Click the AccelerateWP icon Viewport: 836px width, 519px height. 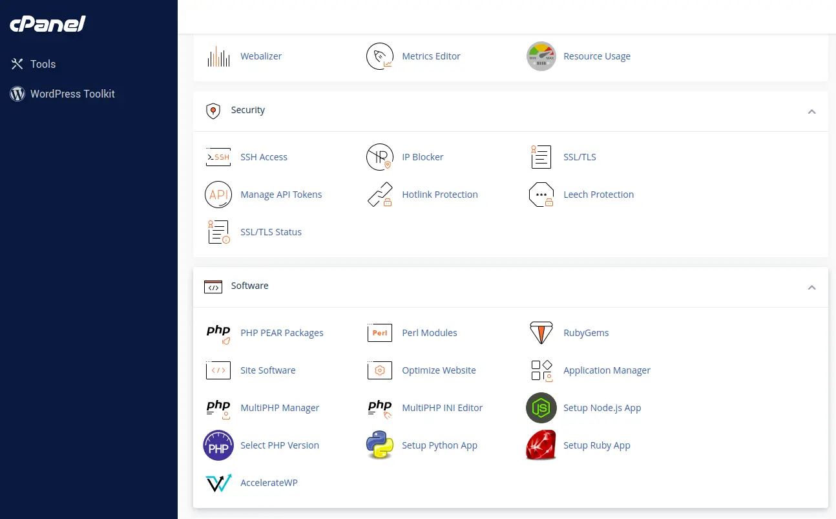[x=218, y=483]
